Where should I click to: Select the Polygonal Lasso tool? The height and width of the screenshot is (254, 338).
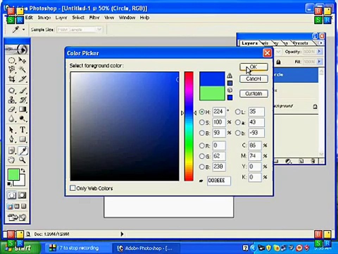(11, 69)
